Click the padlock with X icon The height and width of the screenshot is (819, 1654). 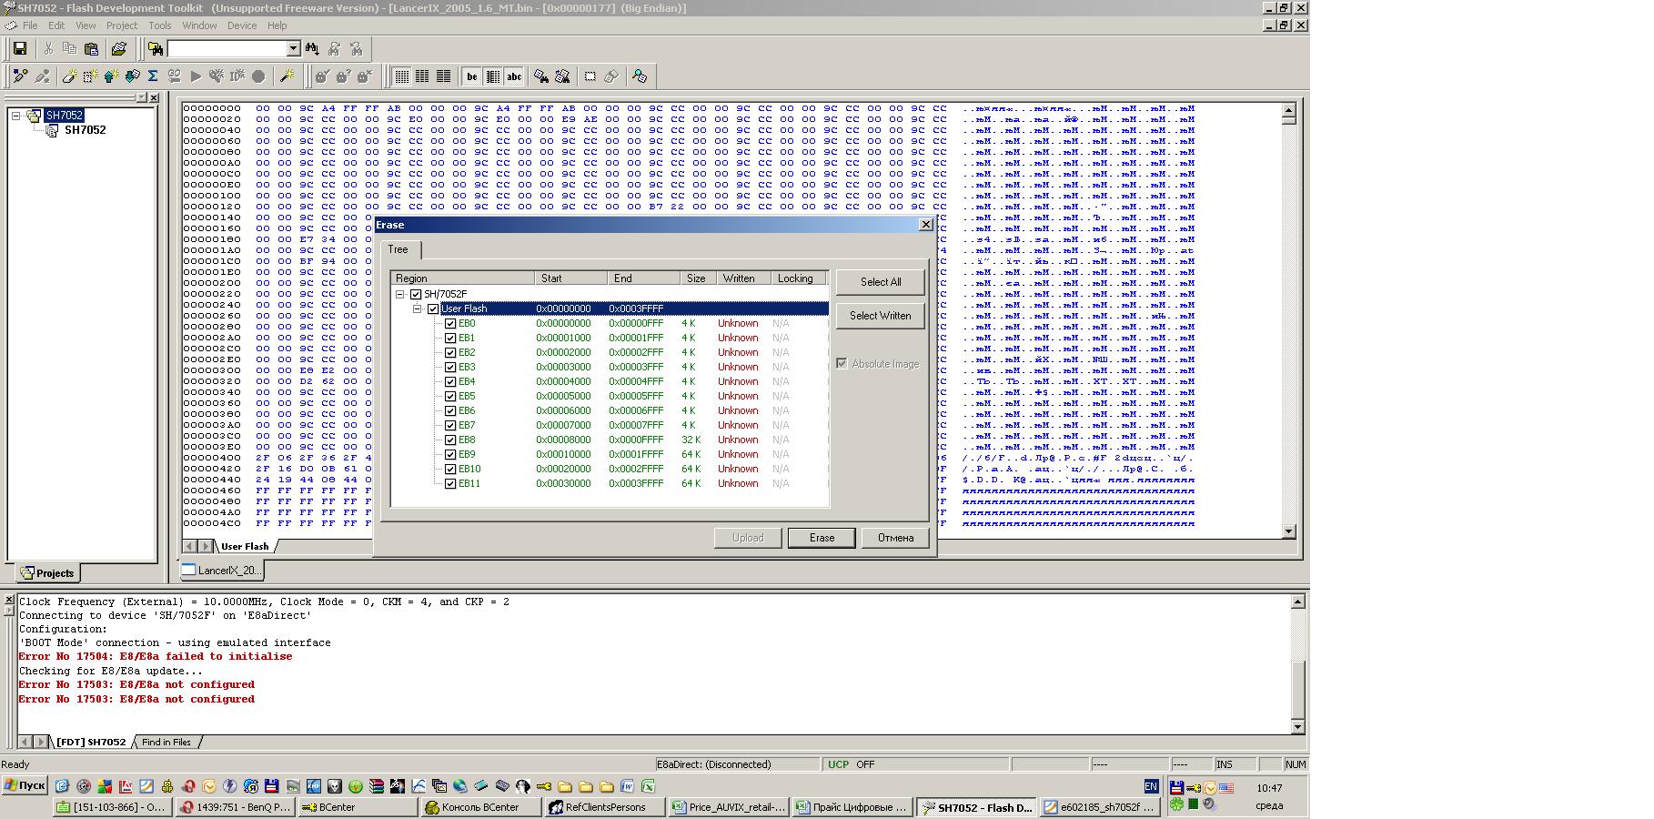click(364, 76)
